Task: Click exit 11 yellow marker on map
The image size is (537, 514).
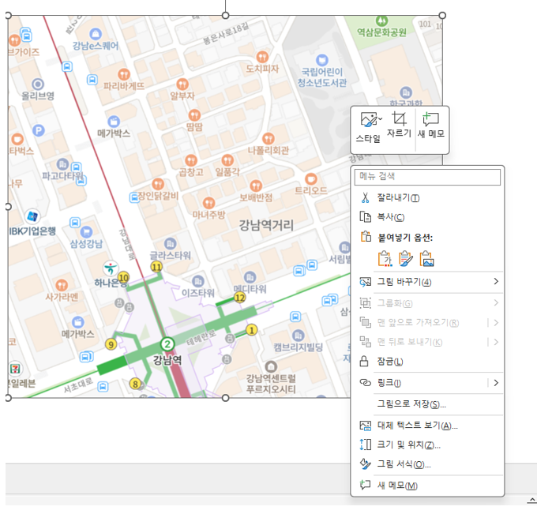Action: 156,267
